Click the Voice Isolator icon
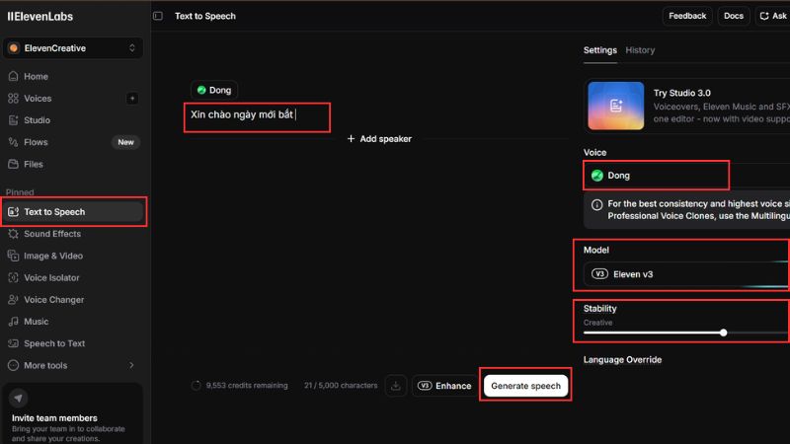The image size is (790, 444). 13,277
